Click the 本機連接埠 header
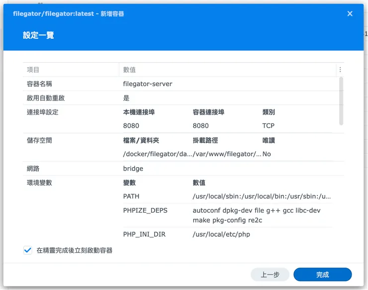Viewport: 368px width, 290px height. click(139, 112)
